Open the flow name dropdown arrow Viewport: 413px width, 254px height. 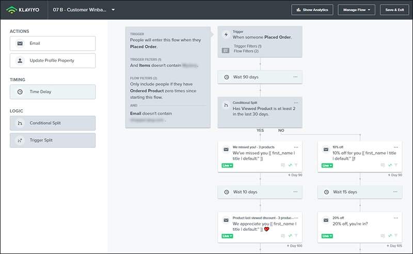point(113,10)
